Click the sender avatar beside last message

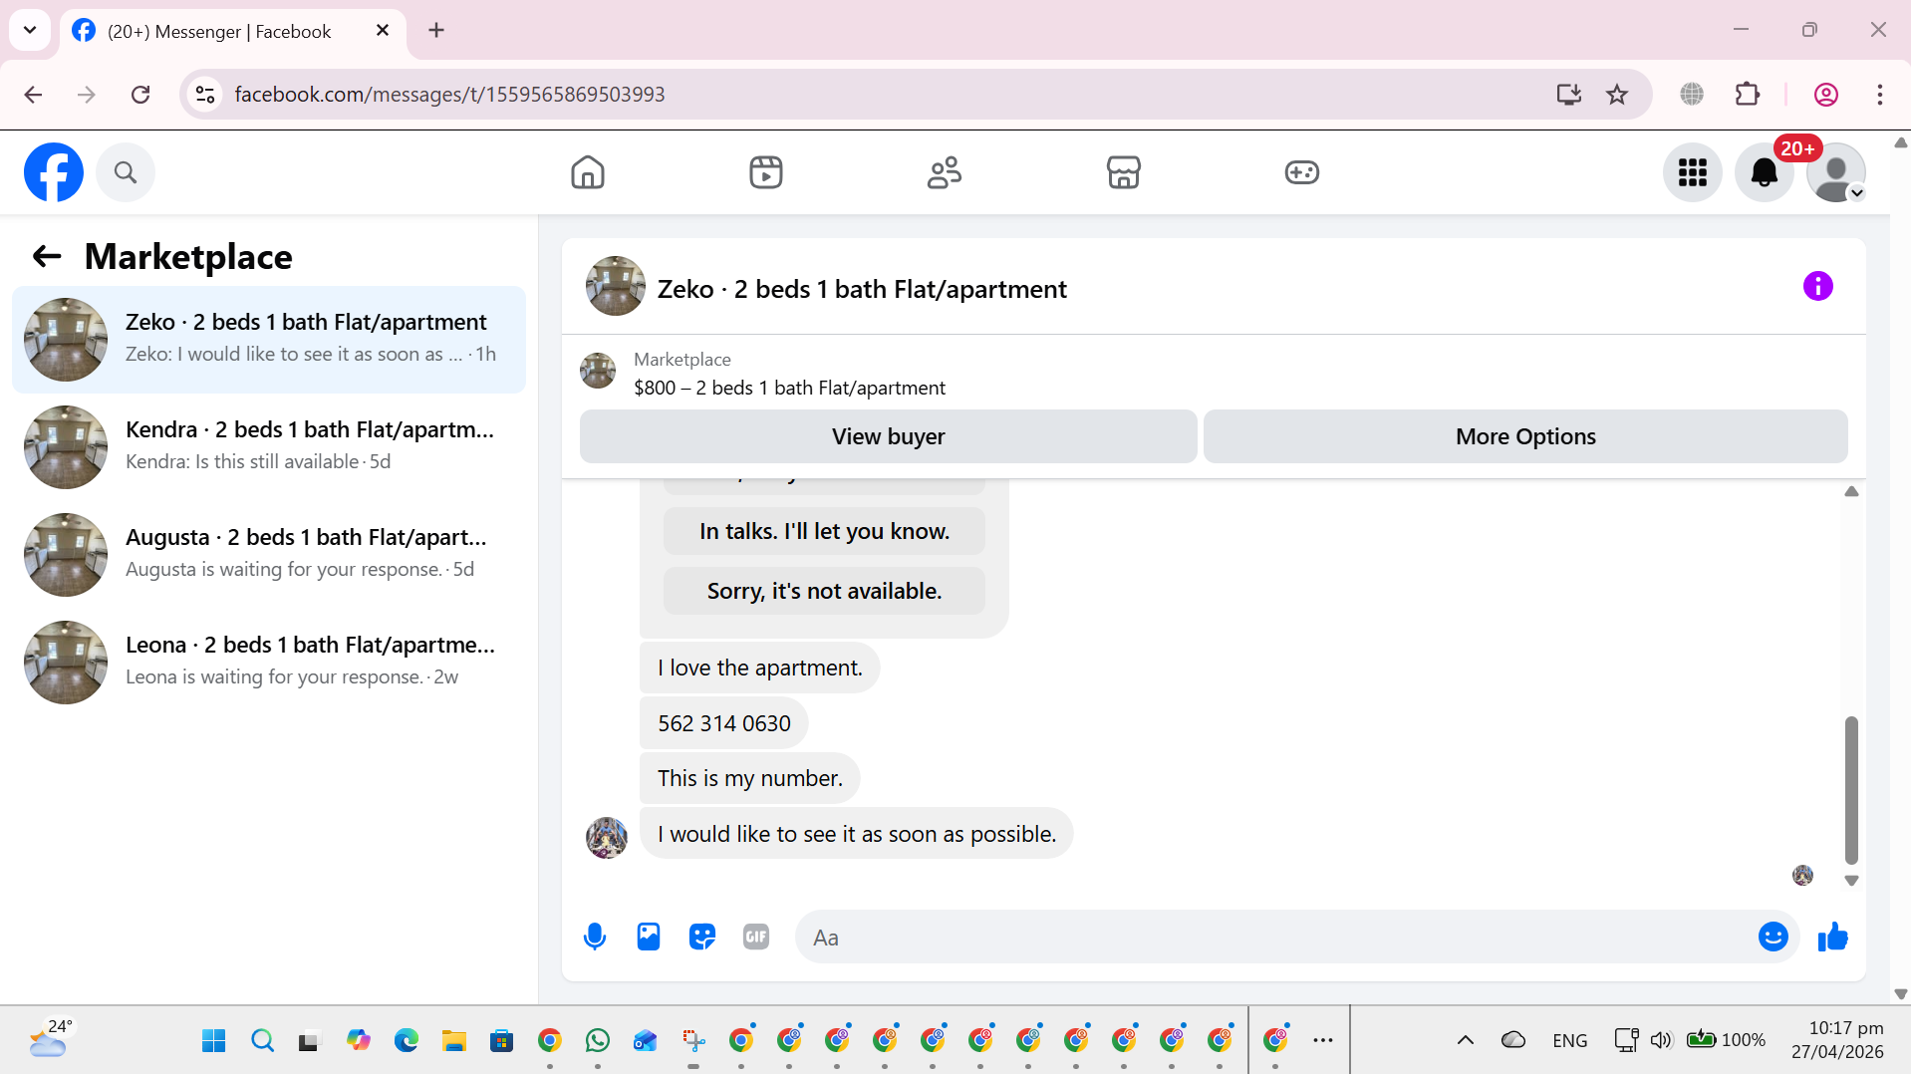(607, 838)
